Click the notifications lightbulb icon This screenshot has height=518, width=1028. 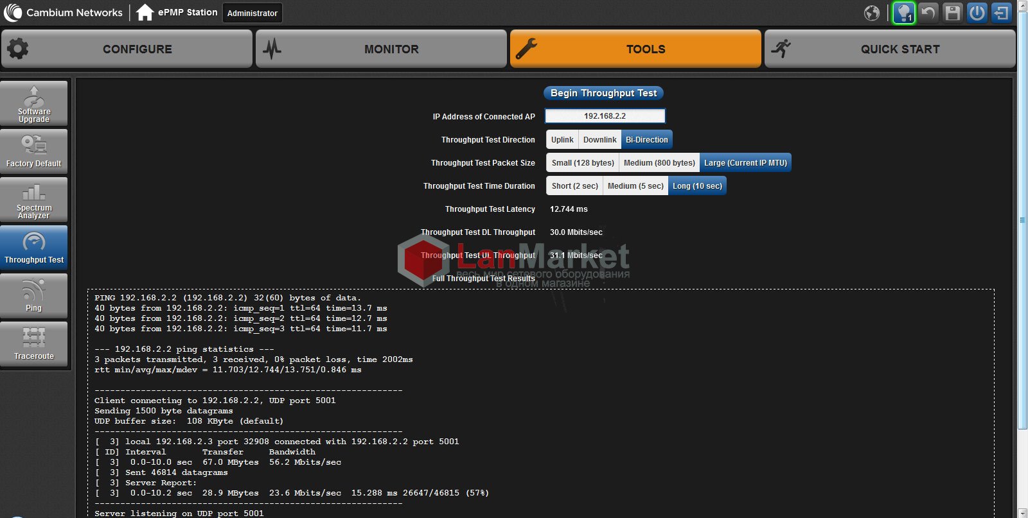pyautogui.click(x=903, y=13)
